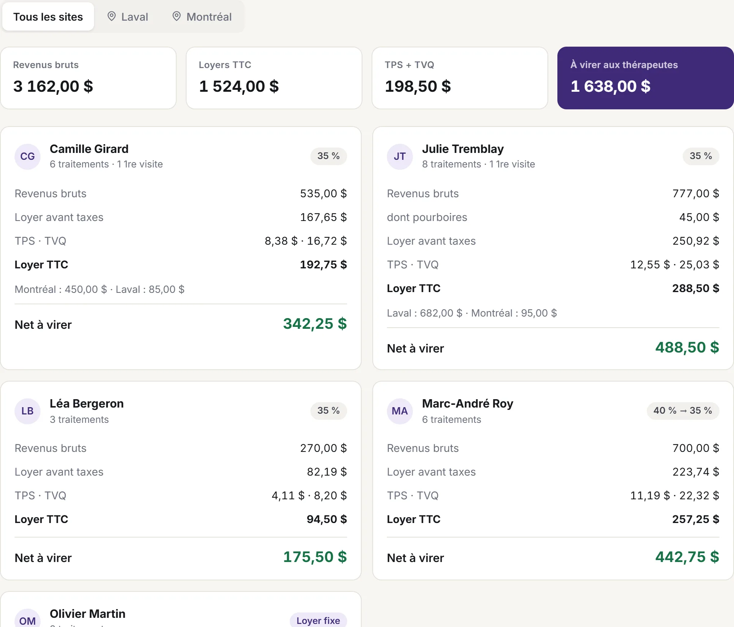Click Marc-André's pre-tax rent 223,74 $

tap(696, 472)
